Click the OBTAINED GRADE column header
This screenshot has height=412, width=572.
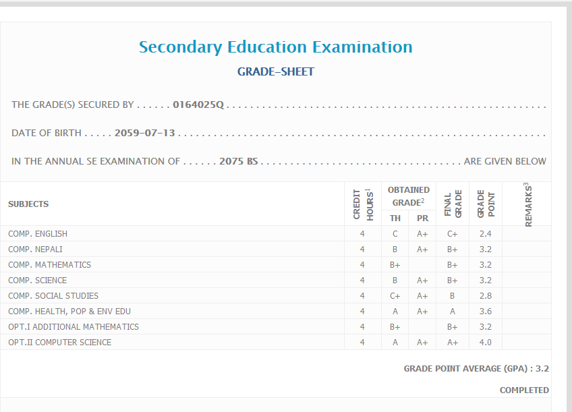408,196
